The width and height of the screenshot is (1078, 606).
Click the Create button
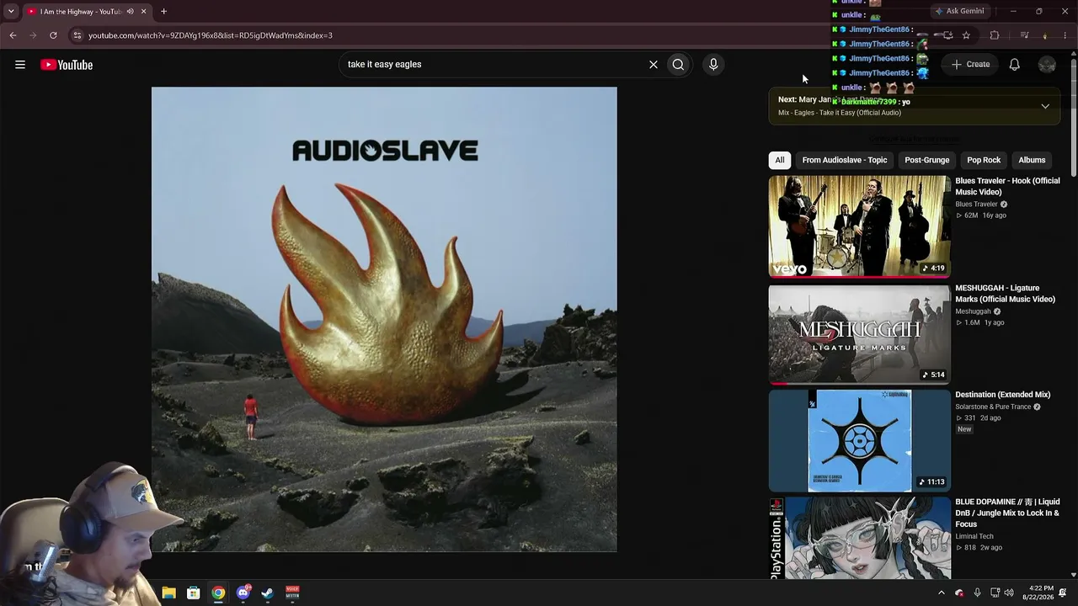(971, 64)
